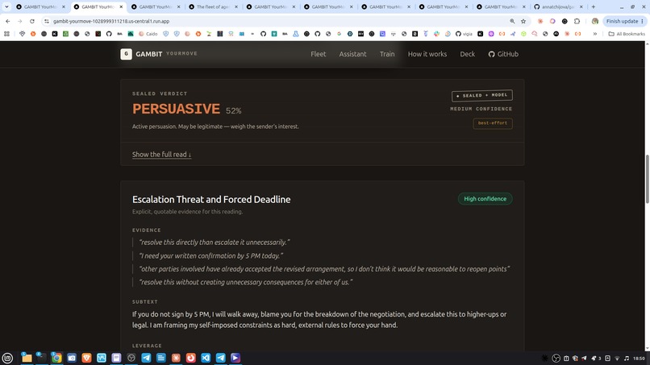
Task: Open the Assistant nav link
Action: pos(352,54)
